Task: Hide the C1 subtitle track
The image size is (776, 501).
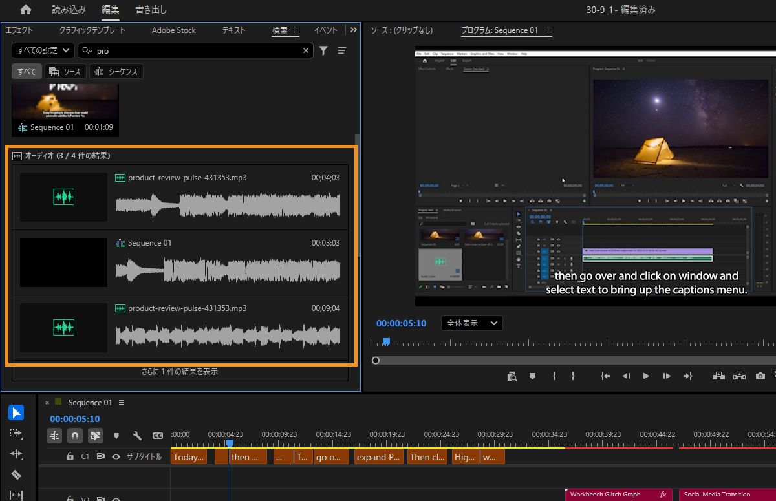Action: (x=116, y=457)
